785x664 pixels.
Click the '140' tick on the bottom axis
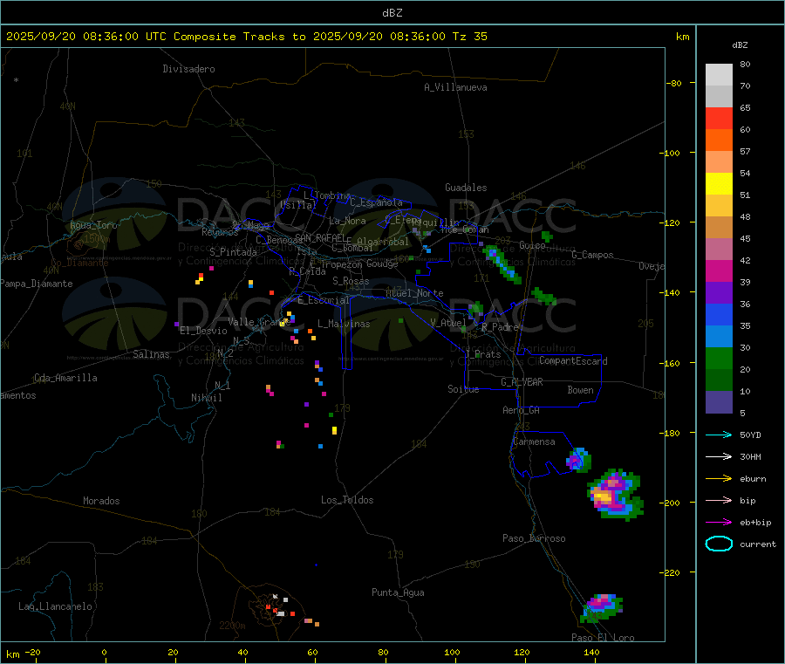click(591, 652)
